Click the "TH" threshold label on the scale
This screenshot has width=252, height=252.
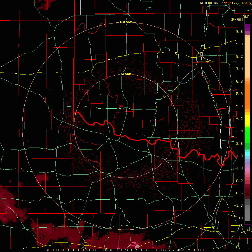[241, 218]
